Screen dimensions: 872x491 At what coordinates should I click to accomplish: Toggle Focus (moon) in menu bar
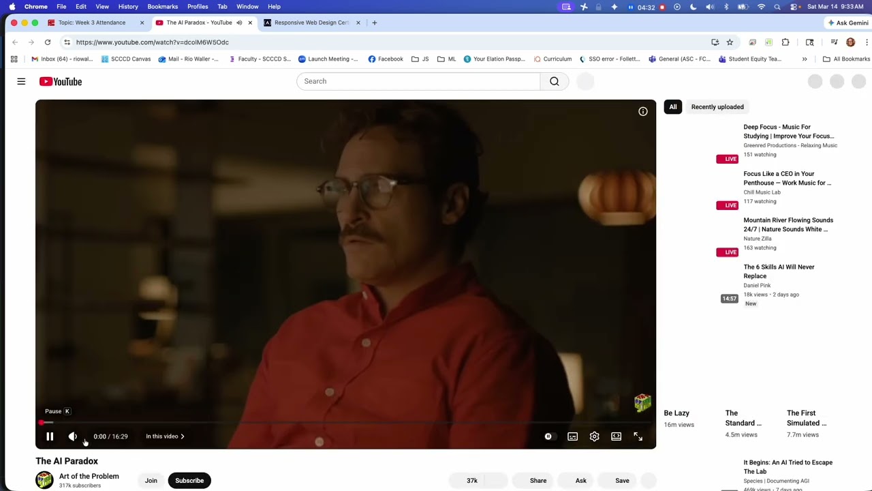[694, 7]
